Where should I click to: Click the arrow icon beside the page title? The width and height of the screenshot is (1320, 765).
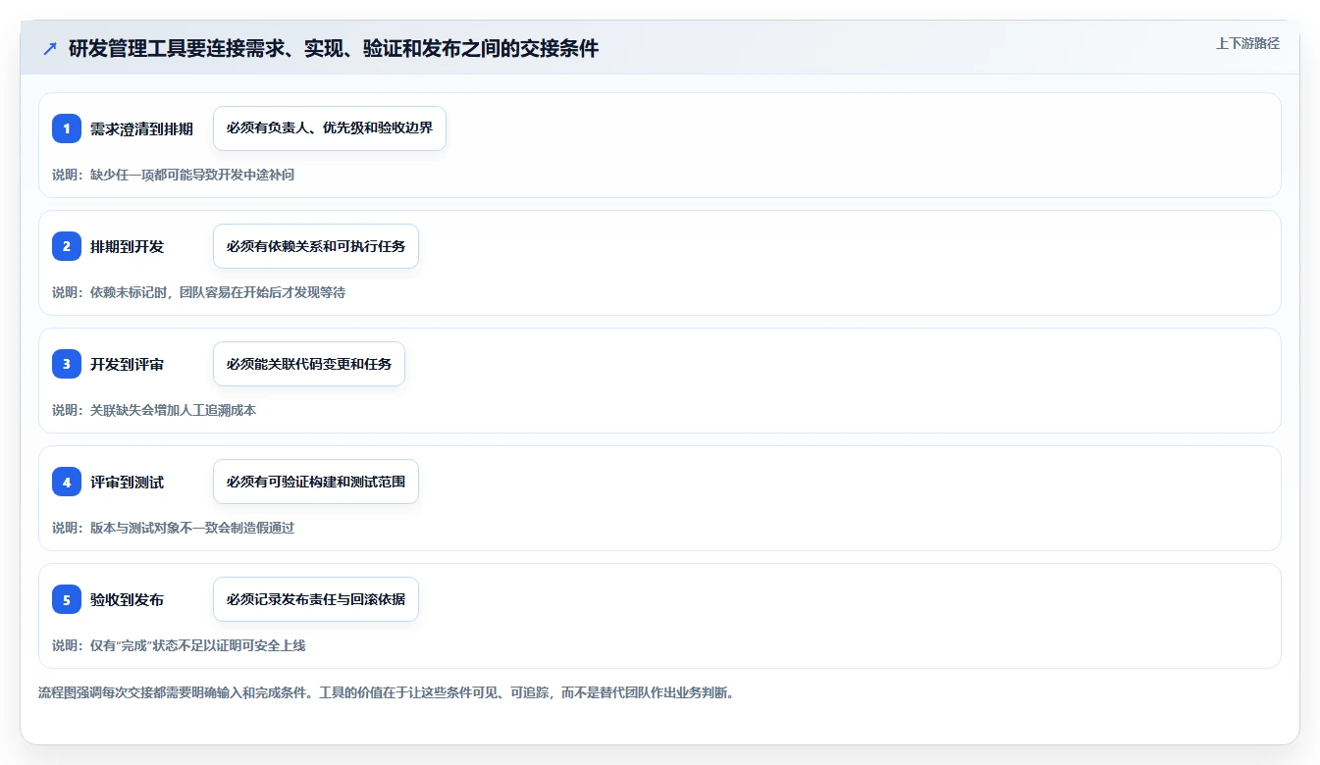(49, 48)
